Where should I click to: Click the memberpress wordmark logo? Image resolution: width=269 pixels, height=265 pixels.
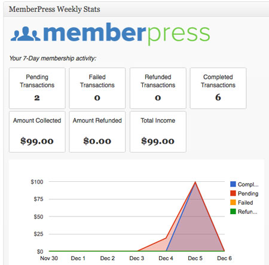[x=127, y=33]
